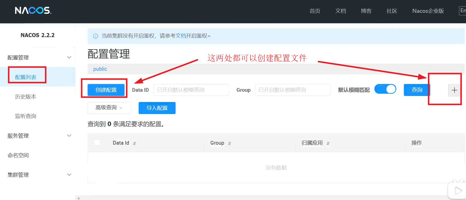Screen dimensions: 466x200
Task: Sort the table by Data Id
Action: [x=134, y=143]
